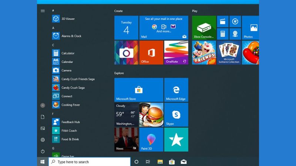Click the 'Type here to search' box
This screenshot has height=166, width=296.
(90, 162)
